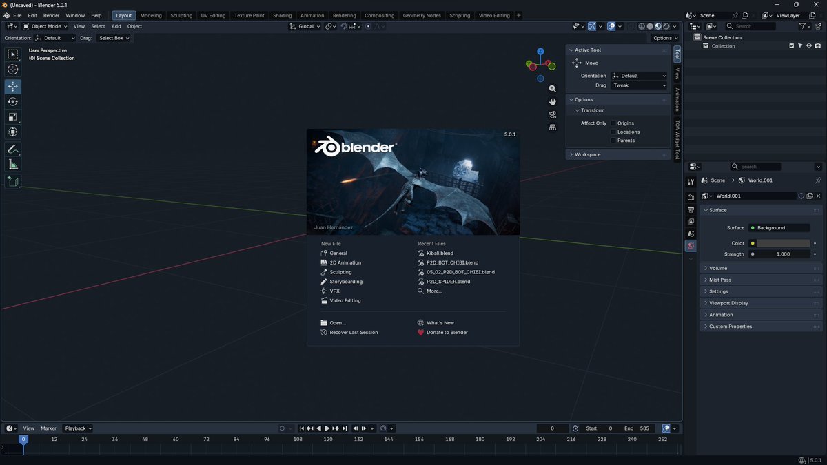Switch to the Shading workspace tab

click(x=283, y=15)
